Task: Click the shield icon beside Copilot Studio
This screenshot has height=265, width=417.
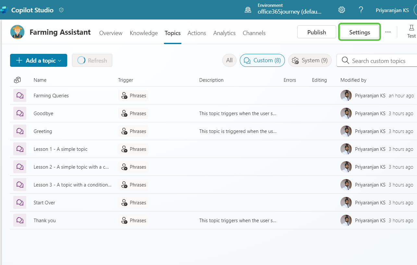Action: tap(61, 10)
